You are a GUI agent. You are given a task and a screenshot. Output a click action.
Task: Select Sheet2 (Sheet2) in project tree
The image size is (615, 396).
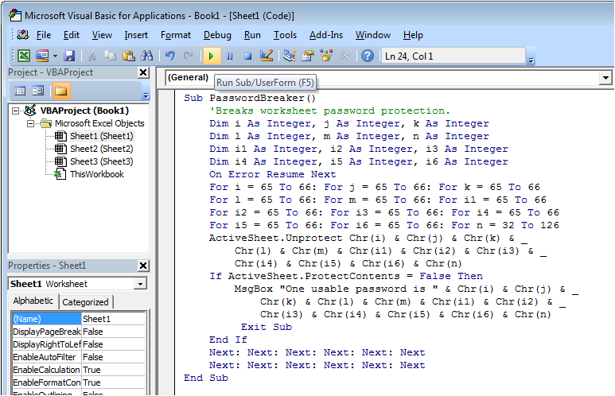click(102, 149)
